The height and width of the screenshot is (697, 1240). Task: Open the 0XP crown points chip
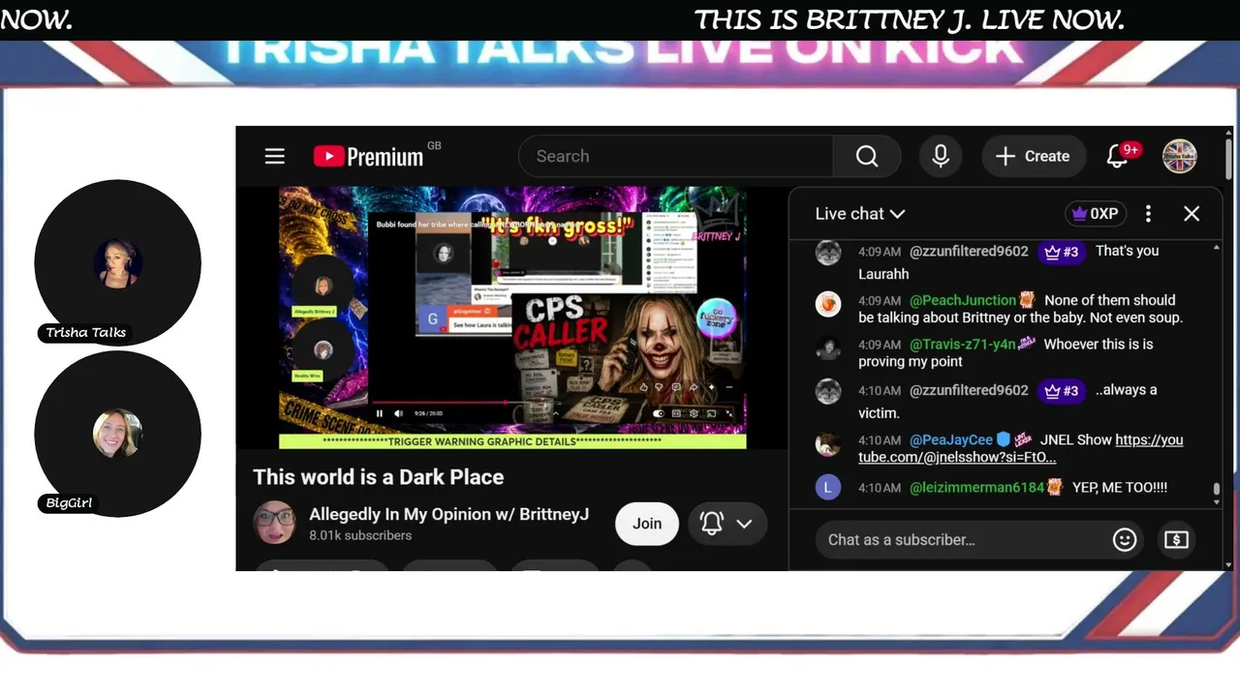pyautogui.click(x=1095, y=214)
